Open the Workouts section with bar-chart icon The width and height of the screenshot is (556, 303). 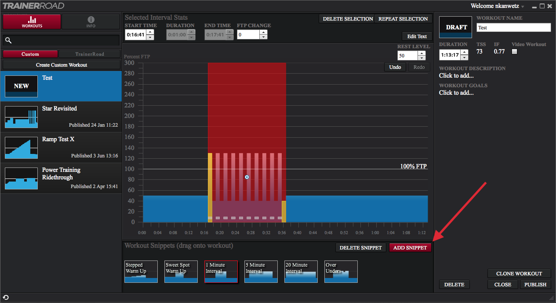pyautogui.click(x=32, y=22)
